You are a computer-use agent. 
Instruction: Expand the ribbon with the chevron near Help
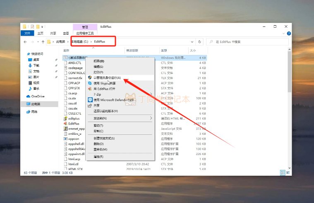(x=283, y=33)
